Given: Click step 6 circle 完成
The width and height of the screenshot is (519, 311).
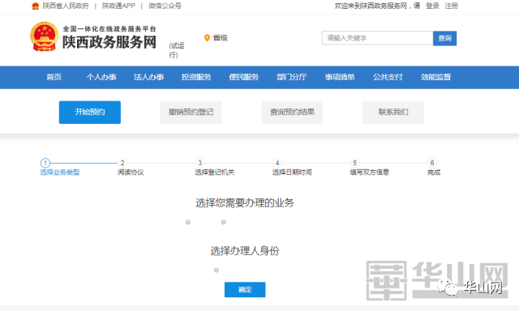Looking at the screenshot, I should pyautogui.click(x=432, y=163).
